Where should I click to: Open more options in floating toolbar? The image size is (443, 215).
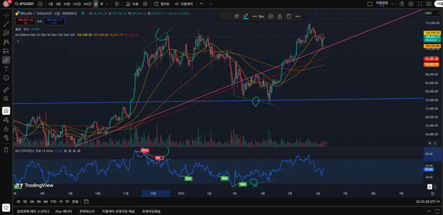[298, 16]
